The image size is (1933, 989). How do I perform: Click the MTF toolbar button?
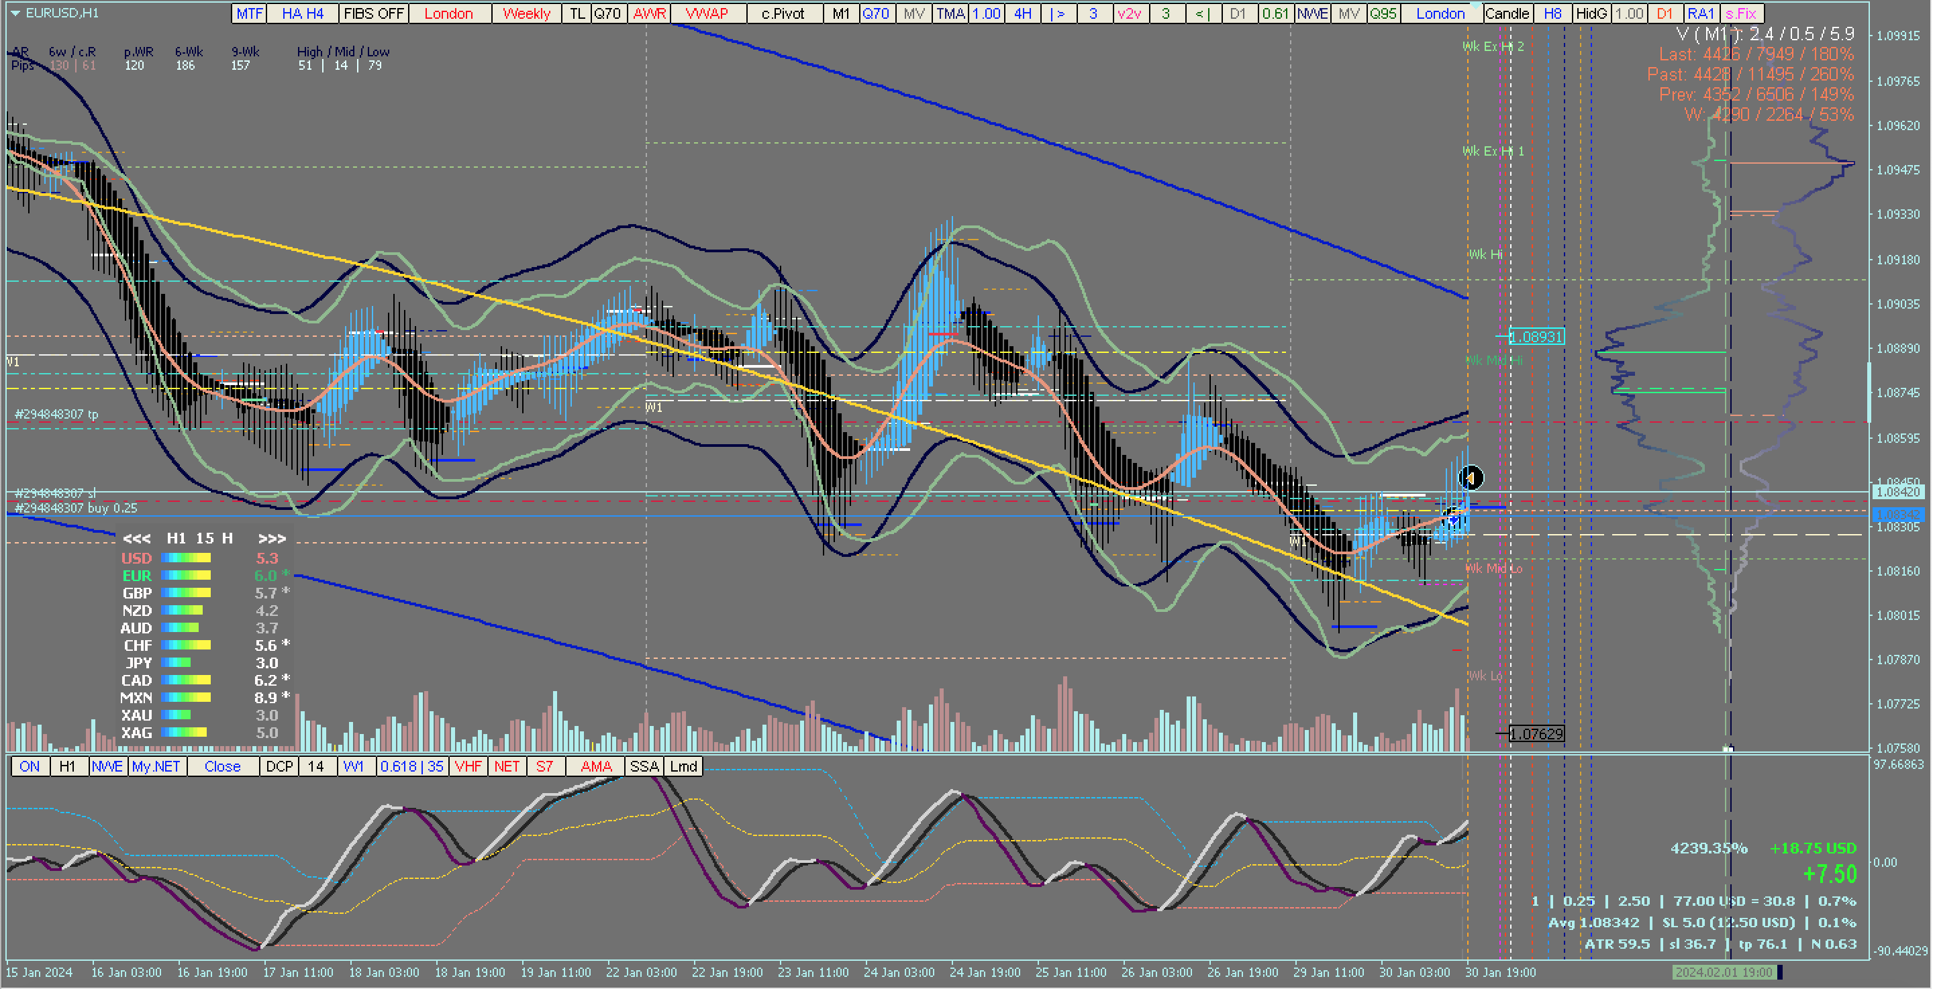click(250, 13)
